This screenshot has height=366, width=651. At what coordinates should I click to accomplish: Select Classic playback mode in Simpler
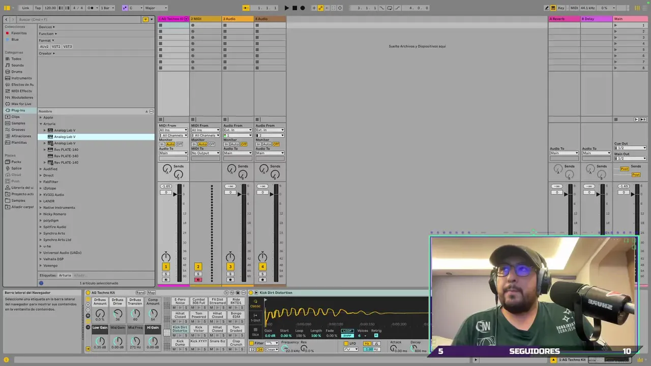pos(255,304)
